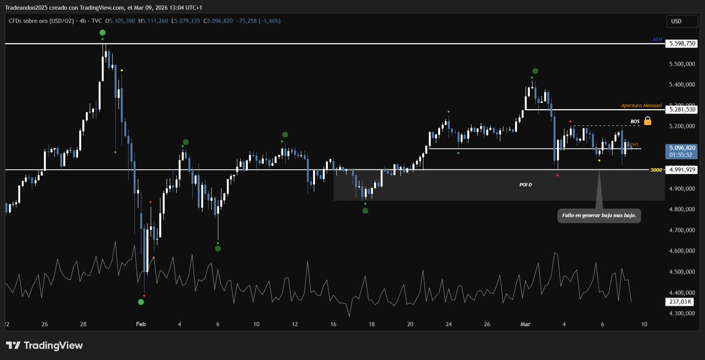Screen dimensions: 705x360
Task: Click the chart title CFDs sobre oro (USD/OZ)
Action: click(41, 21)
